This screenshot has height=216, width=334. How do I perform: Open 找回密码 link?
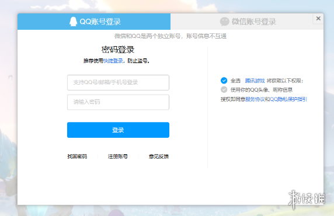(x=77, y=156)
